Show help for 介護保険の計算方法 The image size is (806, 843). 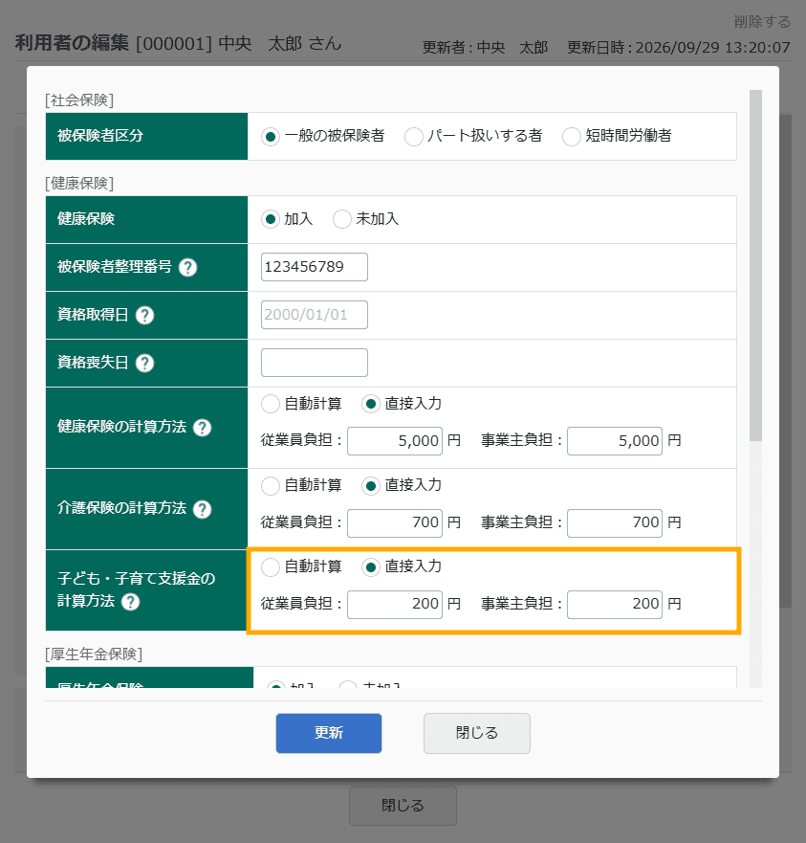pos(202,509)
